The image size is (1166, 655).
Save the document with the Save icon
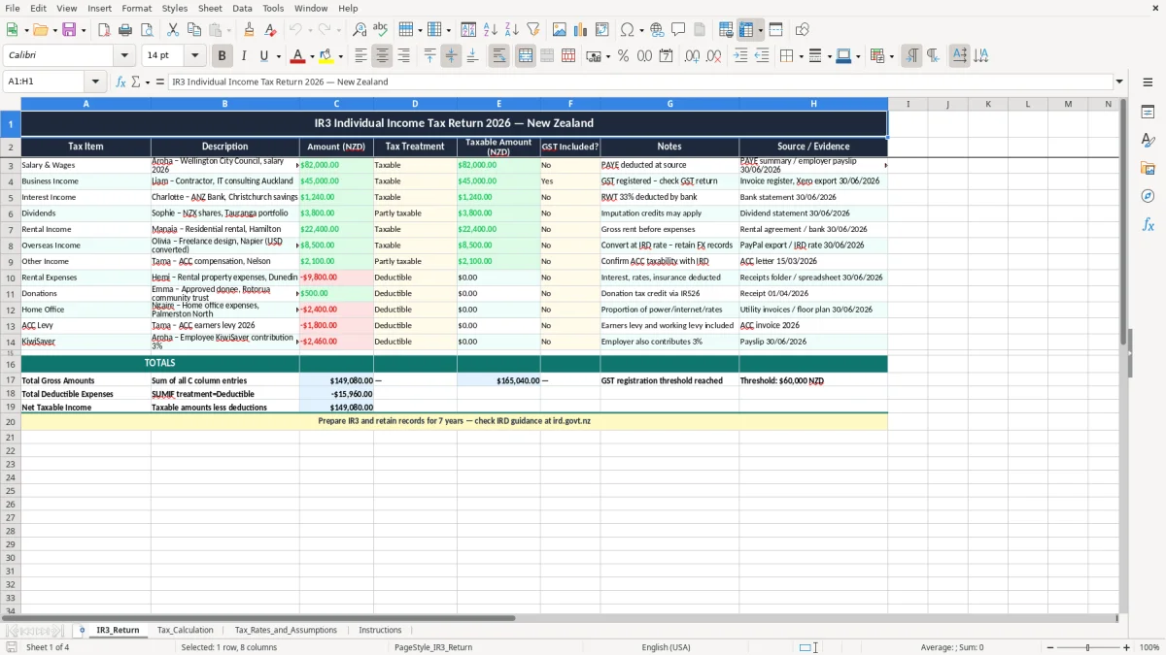coord(69,30)
